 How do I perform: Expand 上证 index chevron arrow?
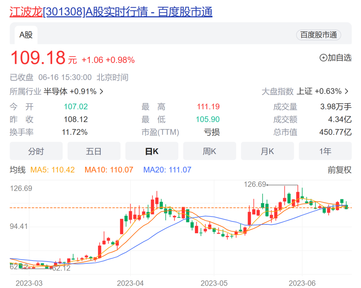(347, 92)
